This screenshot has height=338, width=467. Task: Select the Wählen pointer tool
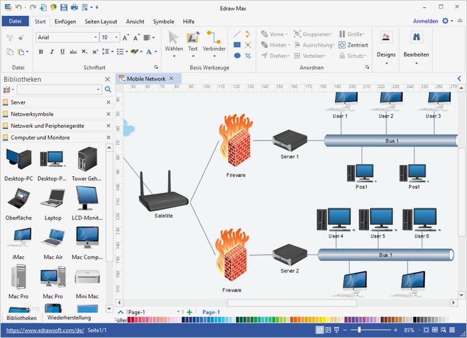click(174, 39)
